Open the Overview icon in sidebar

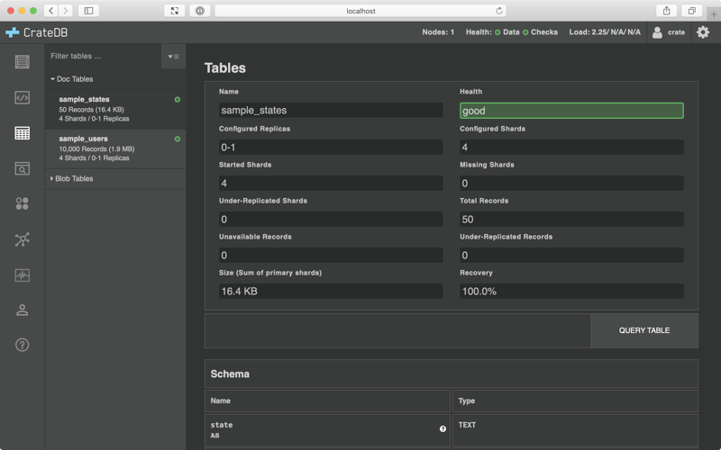pyautogui.click(x=22, y=61)
